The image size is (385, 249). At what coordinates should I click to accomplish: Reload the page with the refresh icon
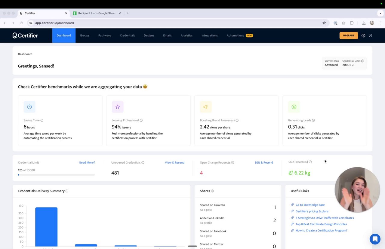point(21,23)
